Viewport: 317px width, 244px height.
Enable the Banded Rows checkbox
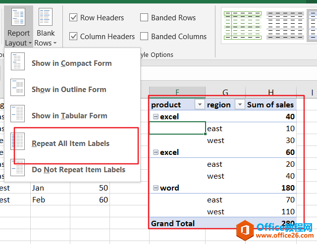(144, 18)
